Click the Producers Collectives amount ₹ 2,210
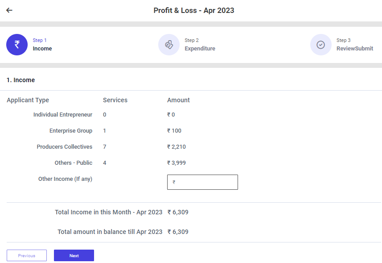Image resolution: width=382 pixels, height=263 pixels. [x=177, y=147]
